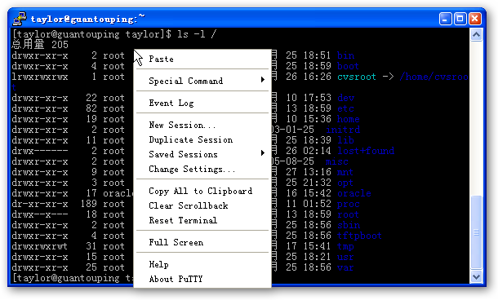Click the window title 'taylor@guantouping:~'
The height and width of the screenshot is (300, 498).
click(x=88, y=19)
